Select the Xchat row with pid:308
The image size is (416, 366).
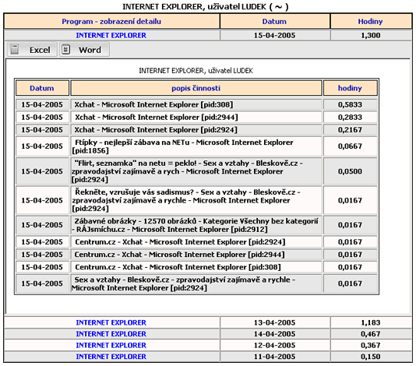pos(196,105)
